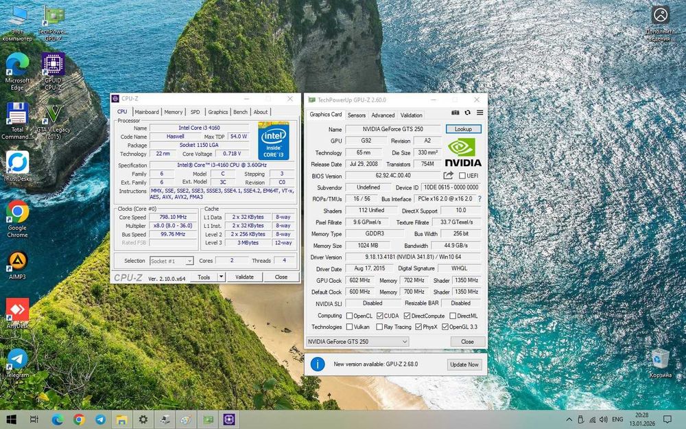The height and width of the screenshot is (429, 686).
Task: Open the CPU-Z Tools dropdown arrow
Action: [x=220, y=277]
